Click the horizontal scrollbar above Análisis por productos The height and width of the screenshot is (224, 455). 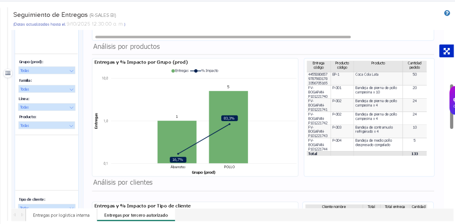pos(223,37)
